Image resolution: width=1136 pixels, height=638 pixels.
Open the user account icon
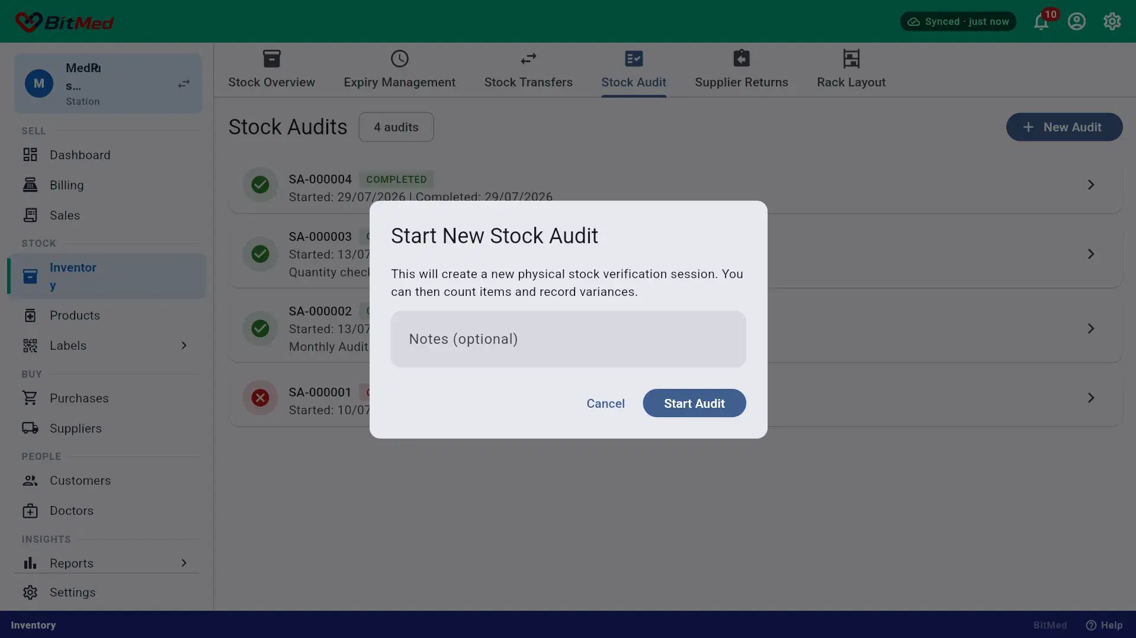tap(1076, 21)
